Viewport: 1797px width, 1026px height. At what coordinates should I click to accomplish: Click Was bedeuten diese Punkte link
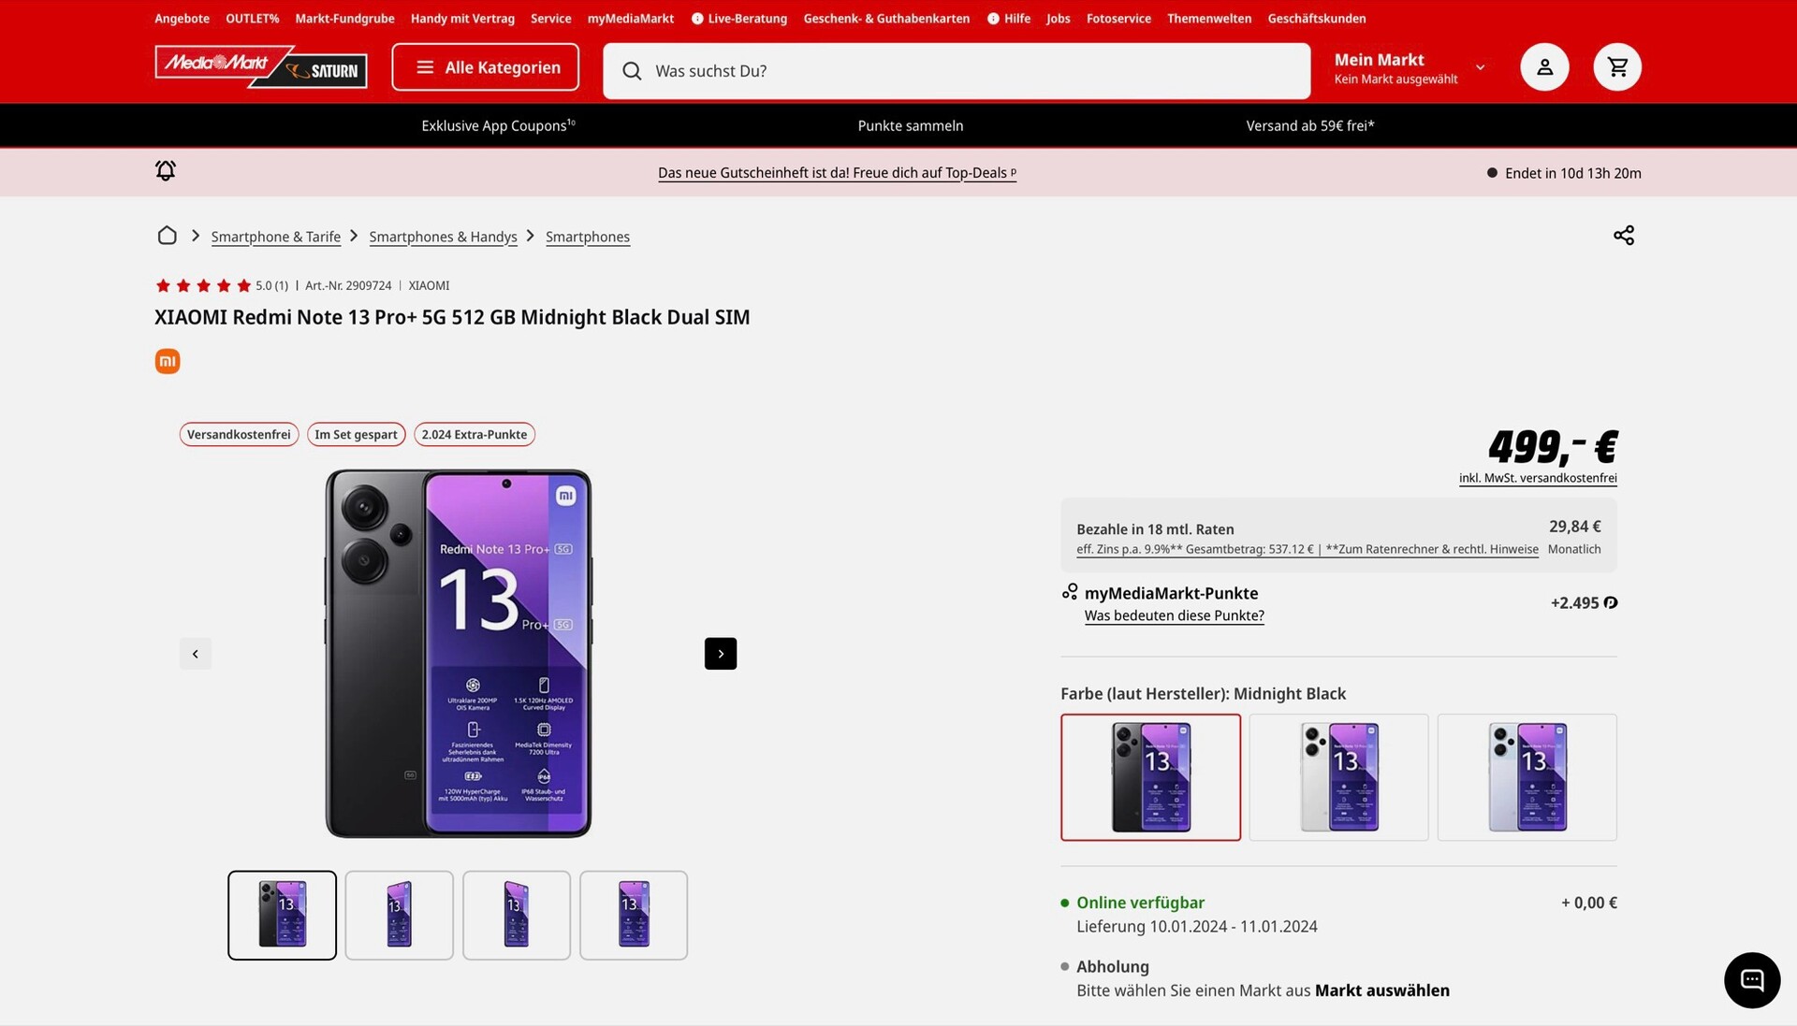coord(1174,615)
